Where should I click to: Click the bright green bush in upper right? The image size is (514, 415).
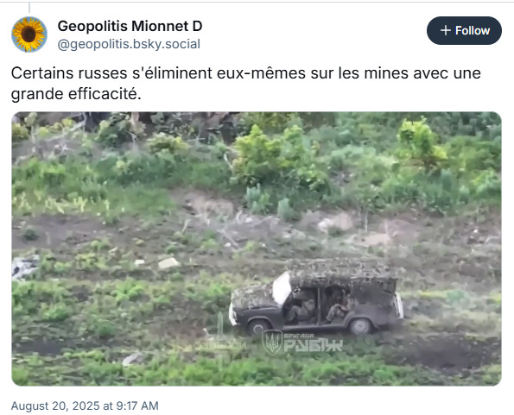(422, 141)
